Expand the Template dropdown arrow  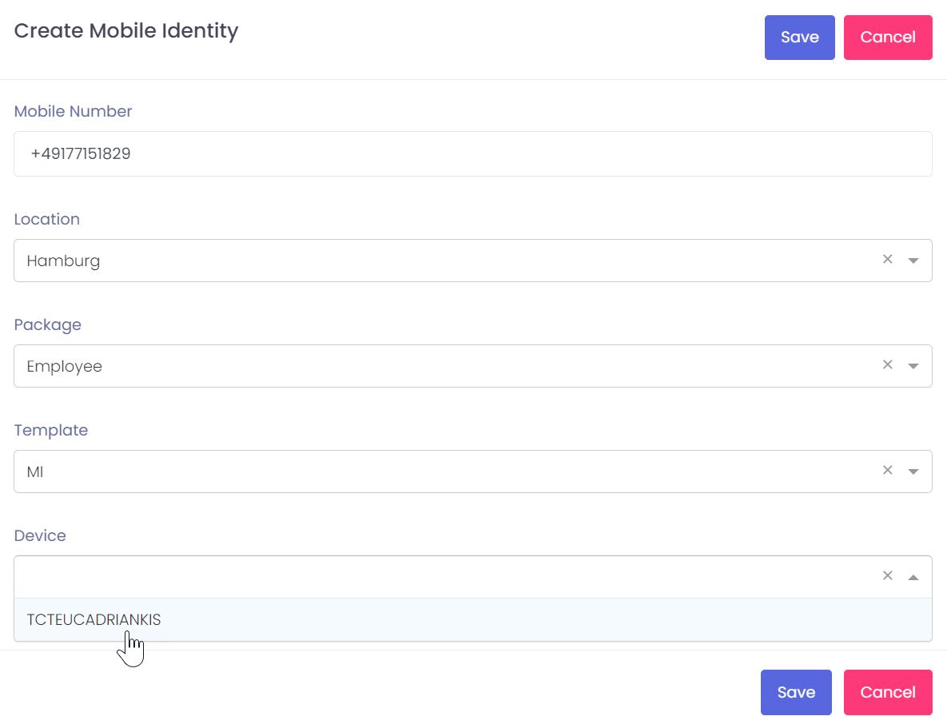click(x=913, y=471)
